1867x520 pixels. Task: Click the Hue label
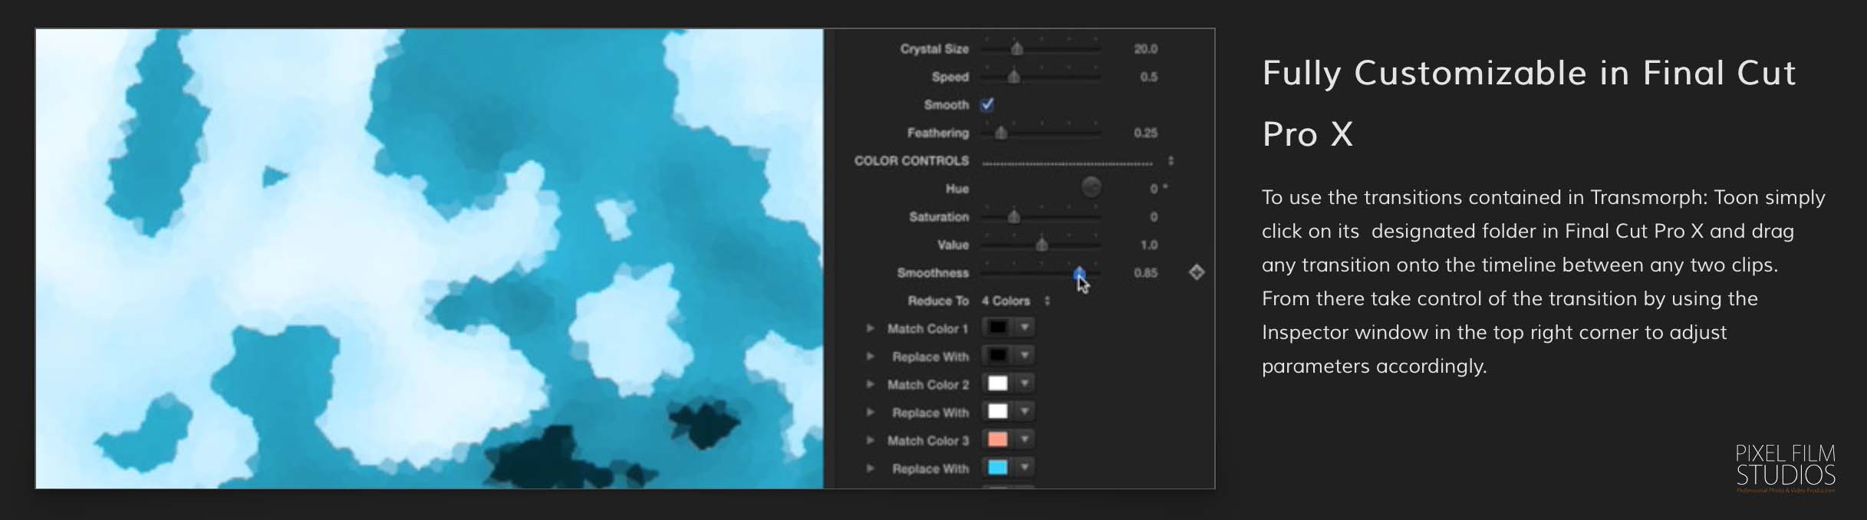coord(957,189)
